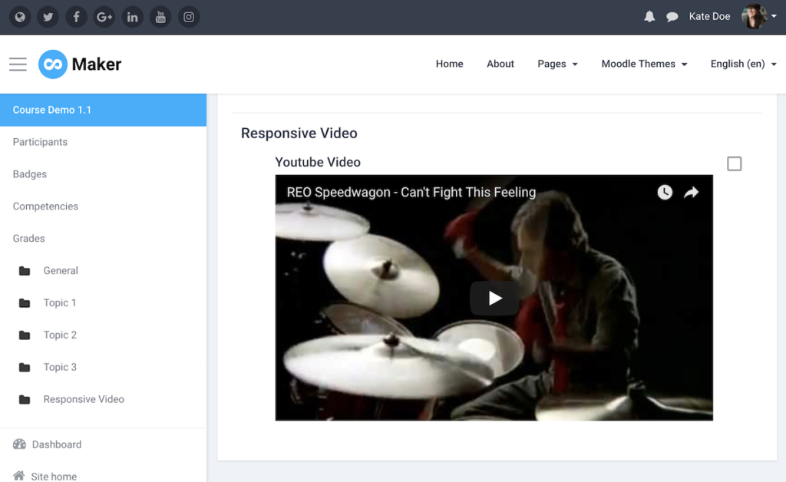Play the REO Speedwagon video

494,298
